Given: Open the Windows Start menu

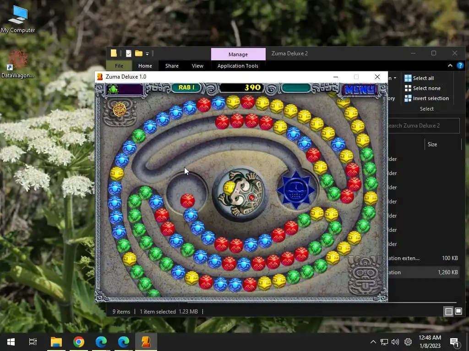Looking at the screenshot, I should click(x=11, y=342).
